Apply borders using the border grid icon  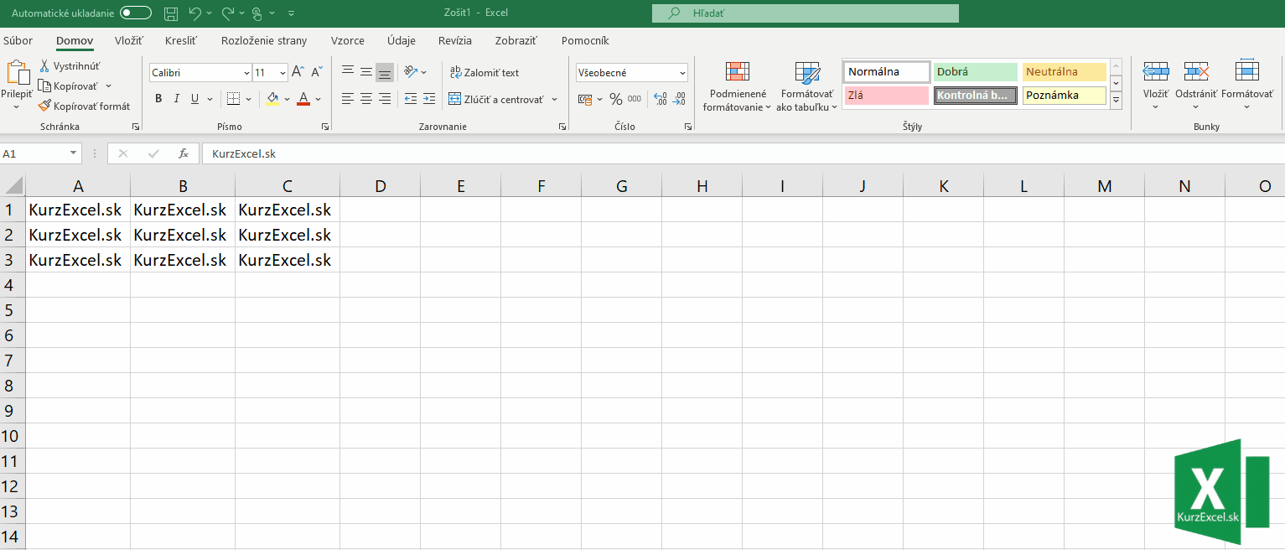pos(234,99)
